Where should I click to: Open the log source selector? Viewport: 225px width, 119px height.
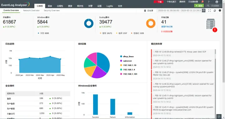148,11
